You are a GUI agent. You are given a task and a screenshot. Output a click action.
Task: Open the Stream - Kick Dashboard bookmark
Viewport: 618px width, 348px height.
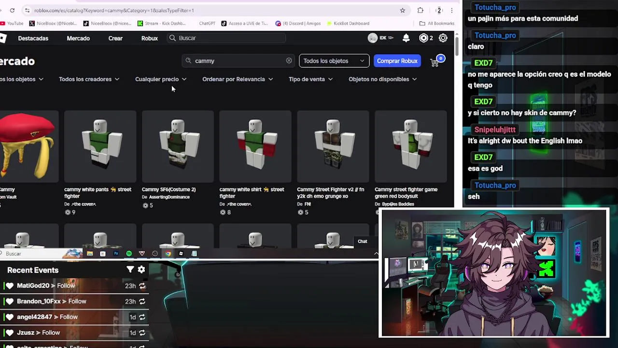pos(161,23)
